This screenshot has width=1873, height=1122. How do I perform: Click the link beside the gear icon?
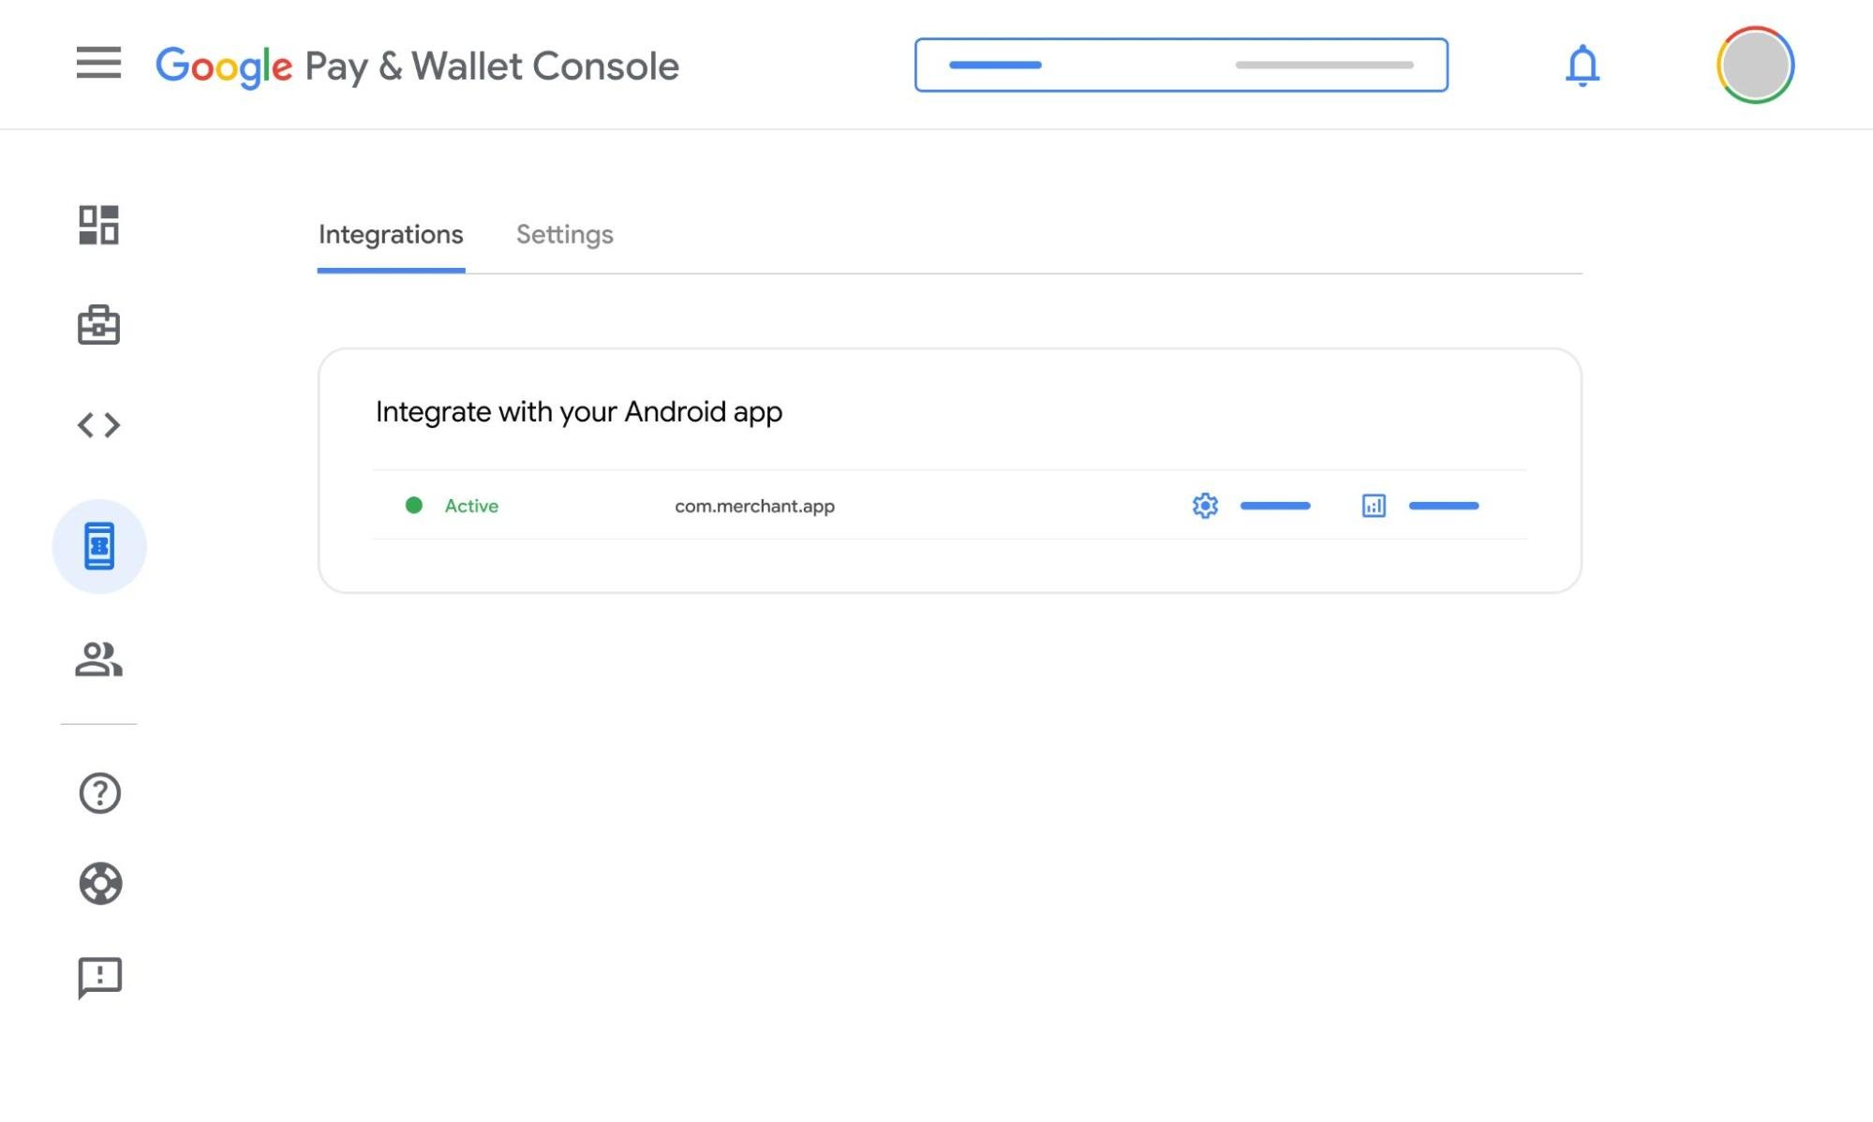point(1275,506)
